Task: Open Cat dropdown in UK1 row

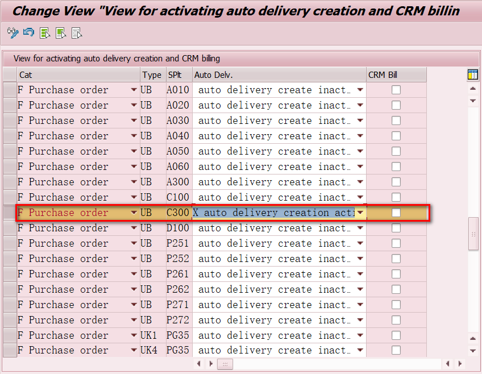Action: [x=134, y=335]
